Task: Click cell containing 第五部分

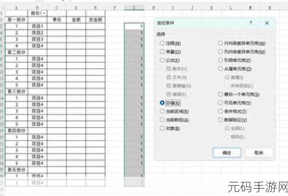Action: 16,170
